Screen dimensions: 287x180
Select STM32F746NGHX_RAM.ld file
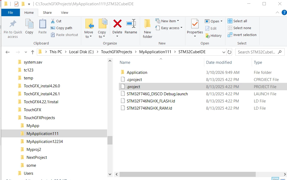tap(149, 108)
